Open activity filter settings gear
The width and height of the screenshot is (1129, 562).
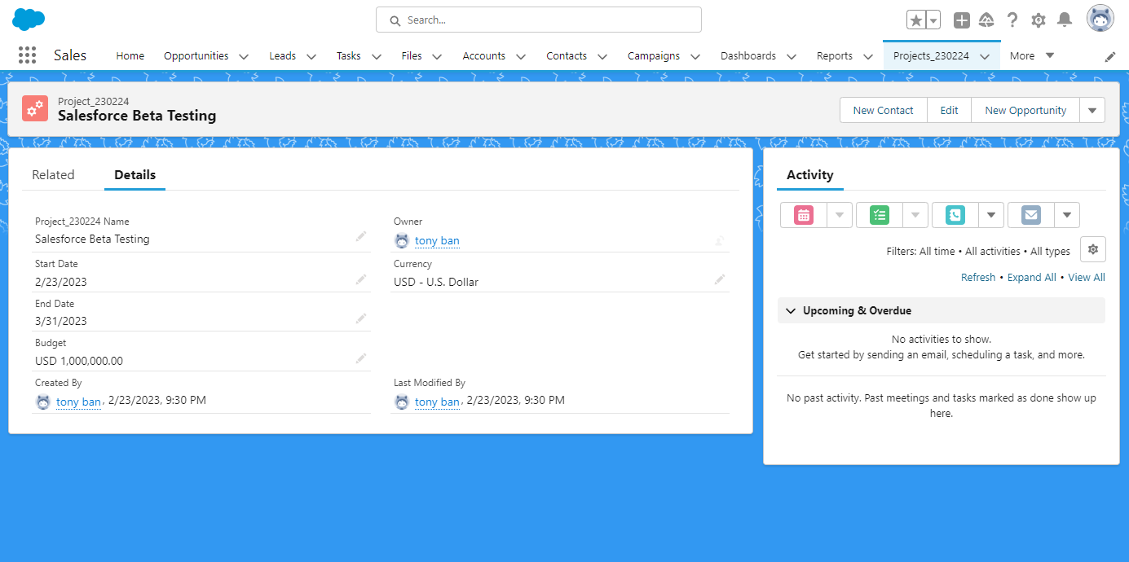point(1093,249)
